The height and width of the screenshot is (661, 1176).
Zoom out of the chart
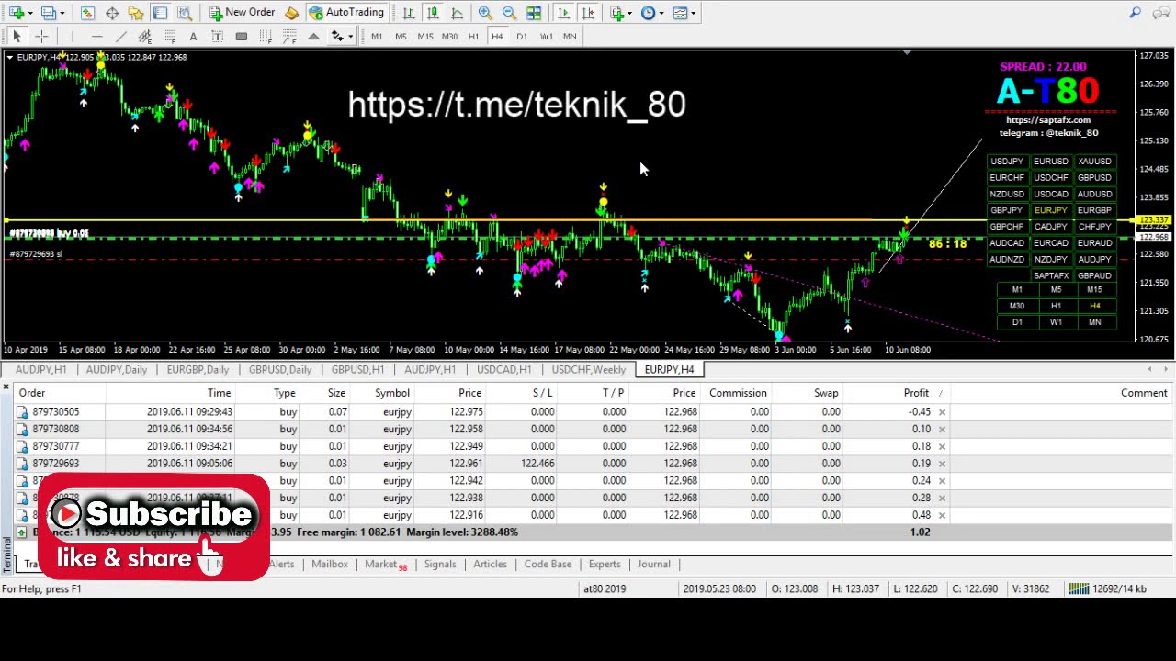(x=509, y=13)
